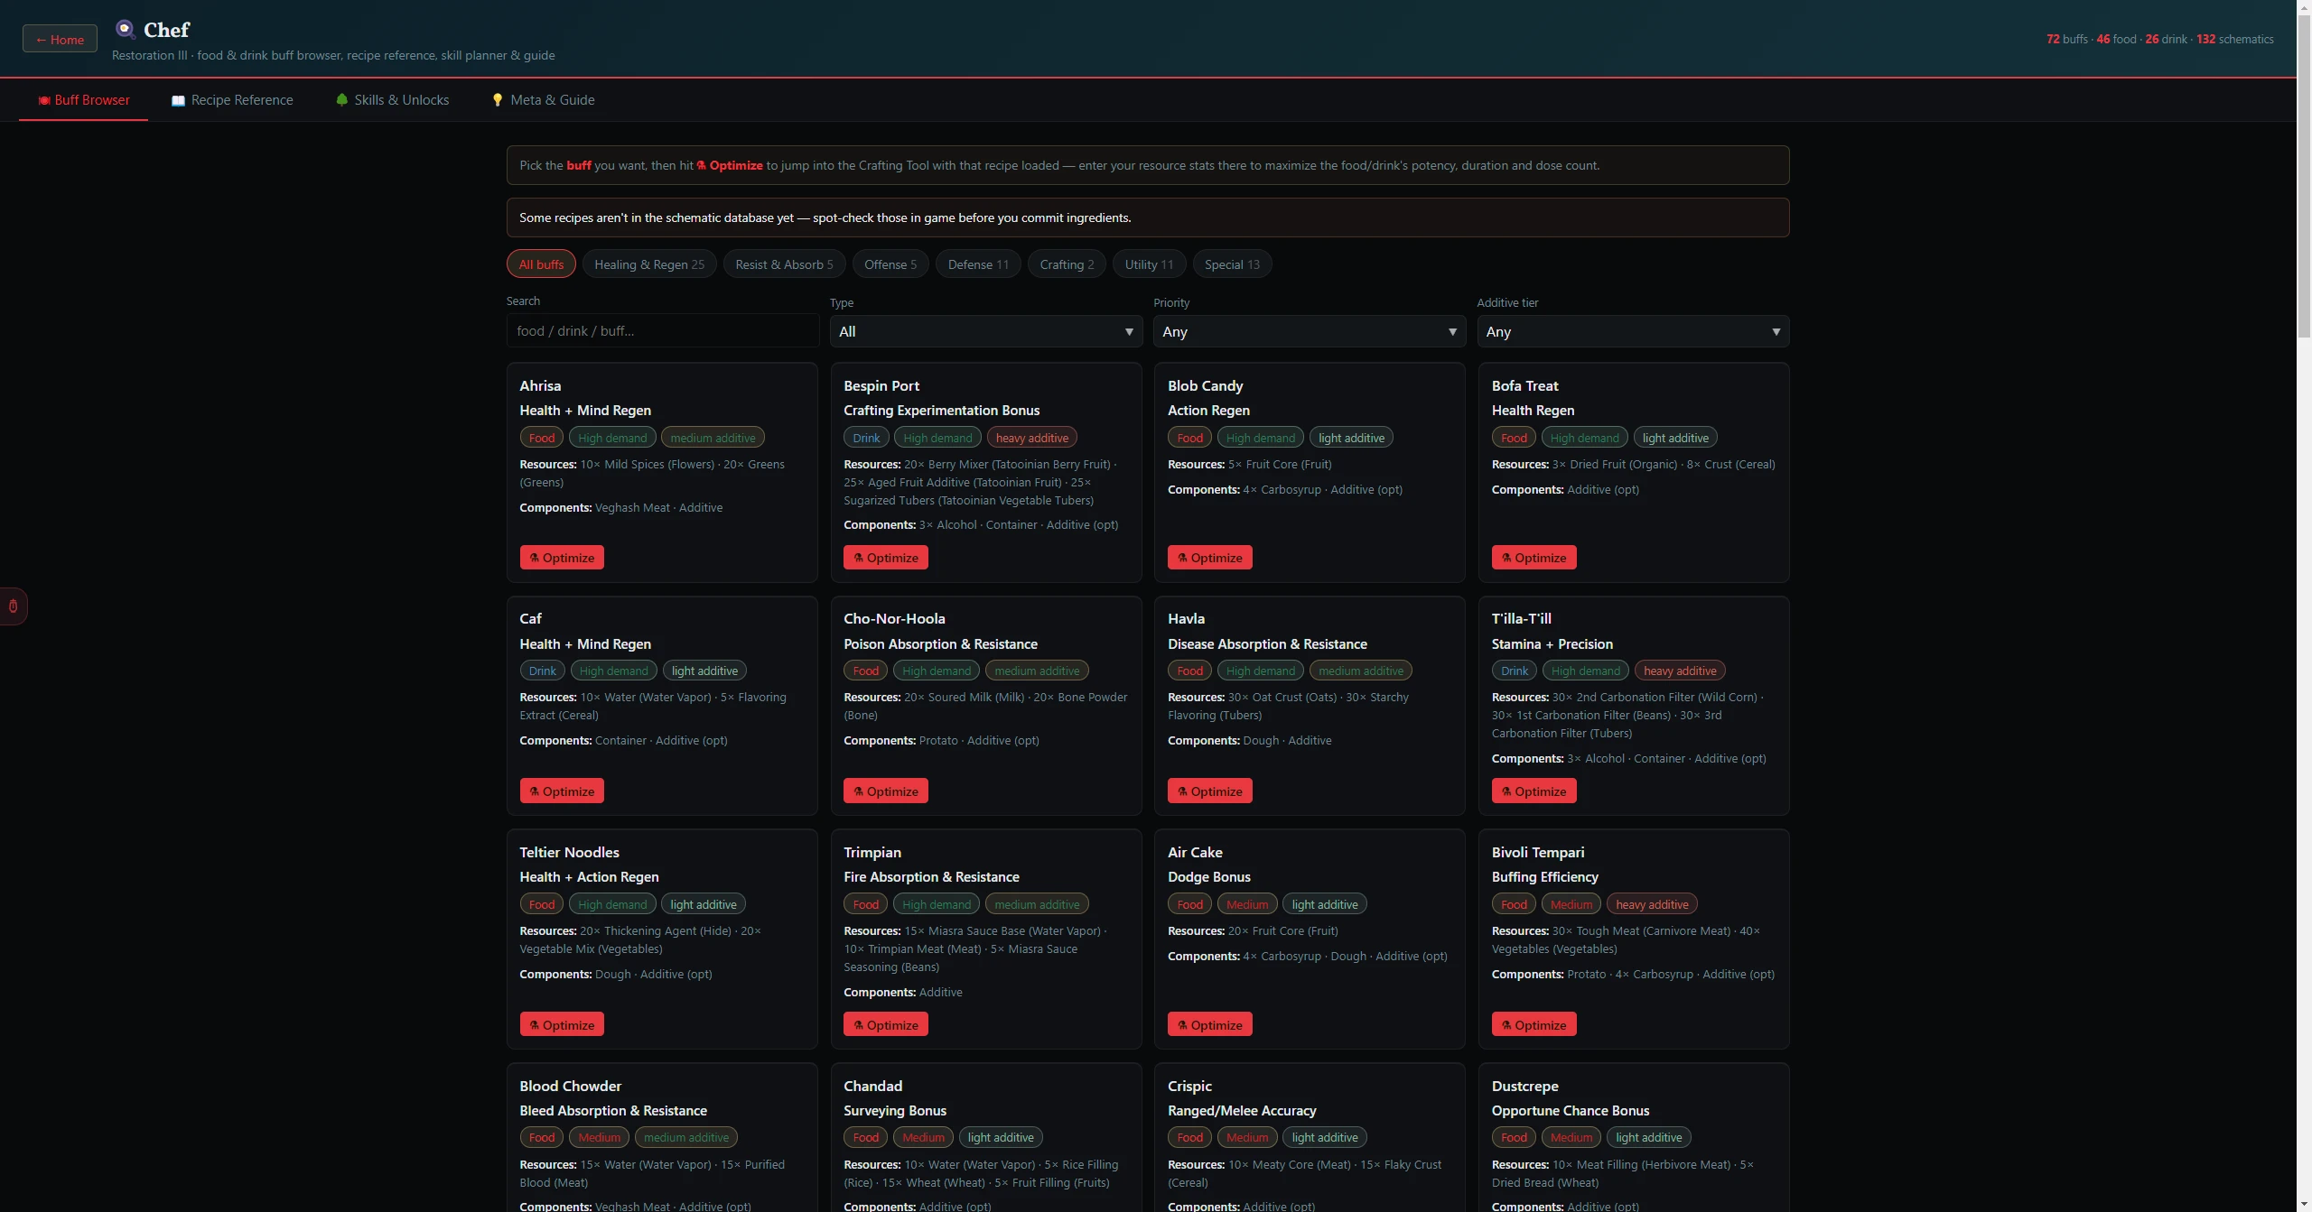The image size is (2312, 1212).
Task: Click the Chef logo icon in header
Action: point(126,29)
